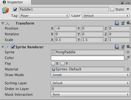Click the Inspector lock icon
Image resolution: width=131 pixels, height=100 pixels.
point(122,3)
